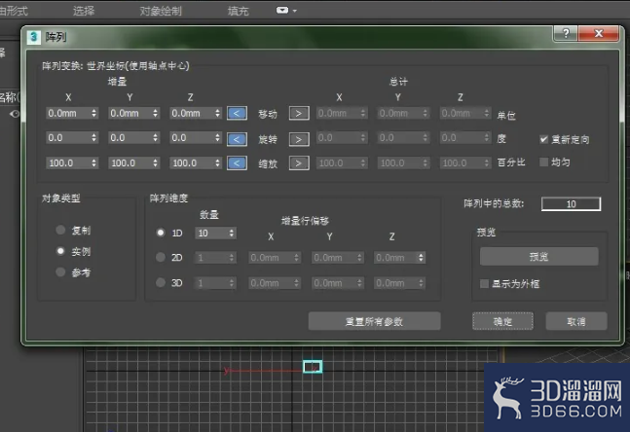Click the 1D count spinner arrows
The height and width of the screenshot is (432, 630).
232,234
